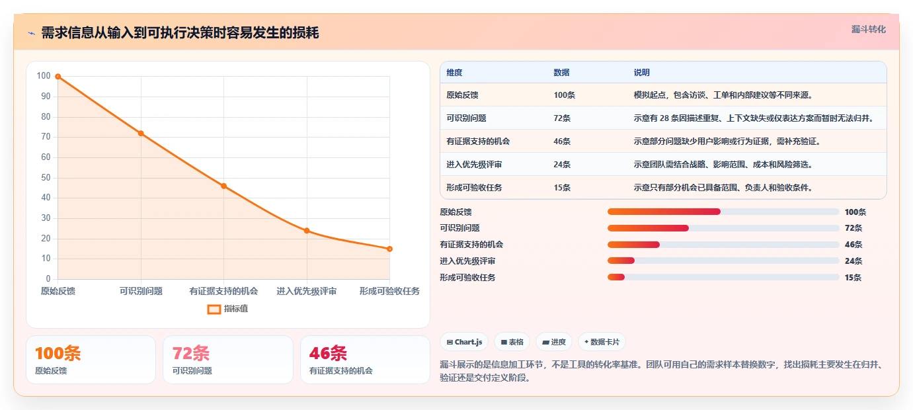Open the 100条 原始反馈 stat card
913x410 pixels.
(x=91, y=360)
